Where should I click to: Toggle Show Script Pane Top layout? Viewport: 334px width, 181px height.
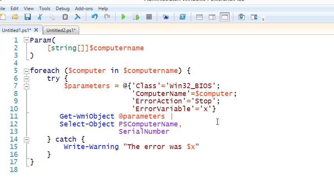coord(199,17)
